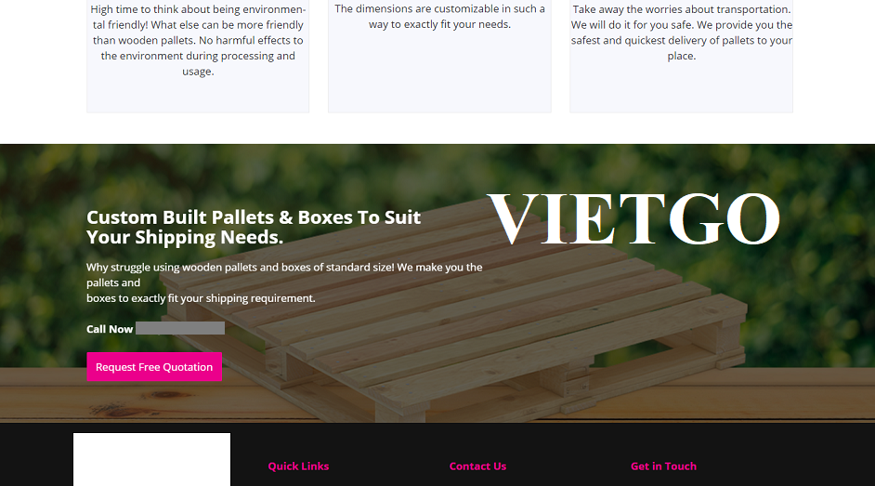Click the transportation worries delivery description card
Image resolution: width=875 pixels, height=486 pixels.
[682, 56]
